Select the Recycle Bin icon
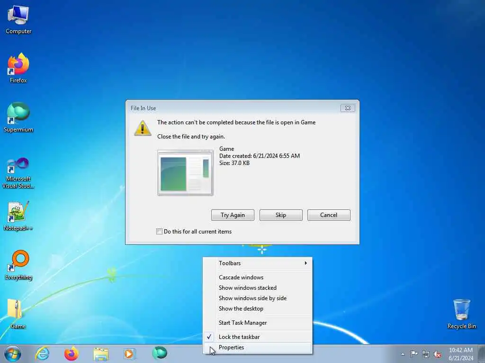 coord(461,314)
